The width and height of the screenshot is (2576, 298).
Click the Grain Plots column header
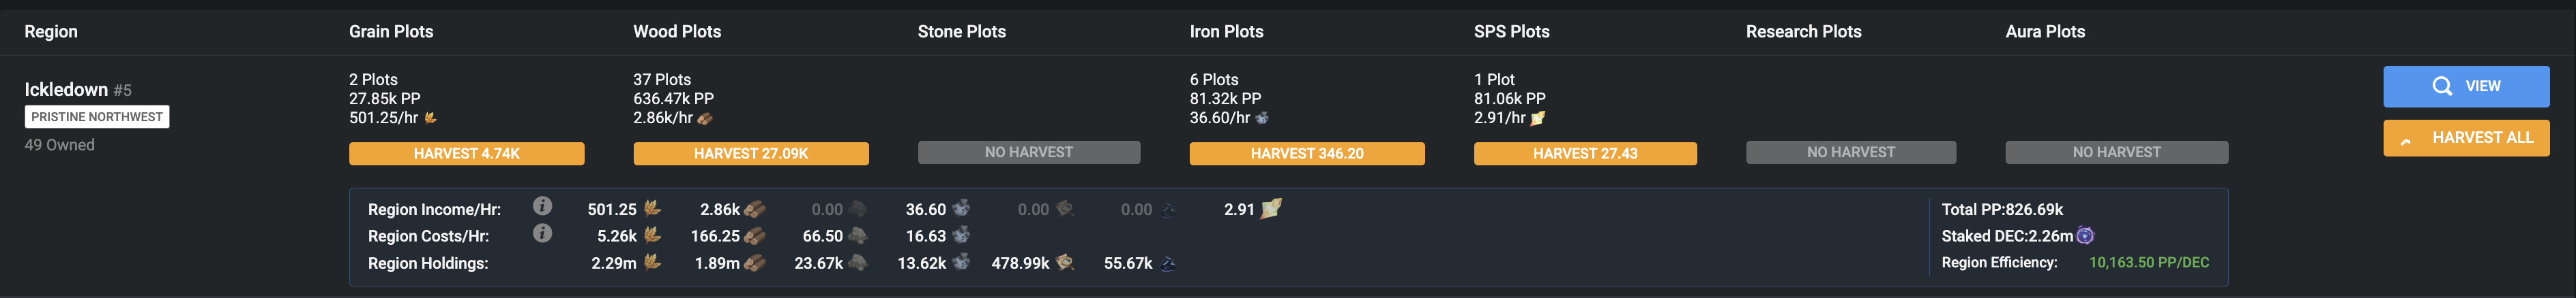coord(391,32)
